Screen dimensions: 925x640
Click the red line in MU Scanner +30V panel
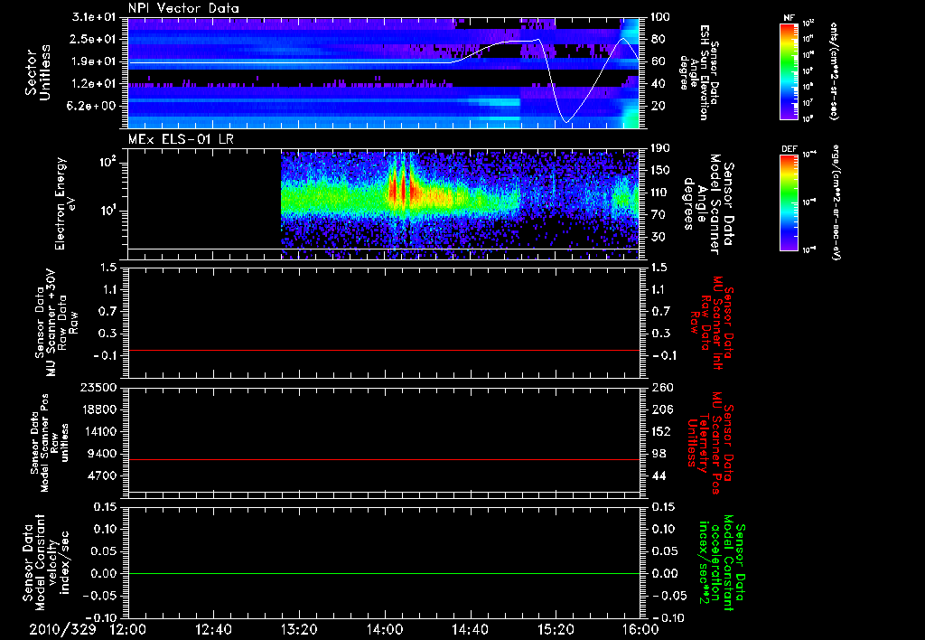pos(384,350)
